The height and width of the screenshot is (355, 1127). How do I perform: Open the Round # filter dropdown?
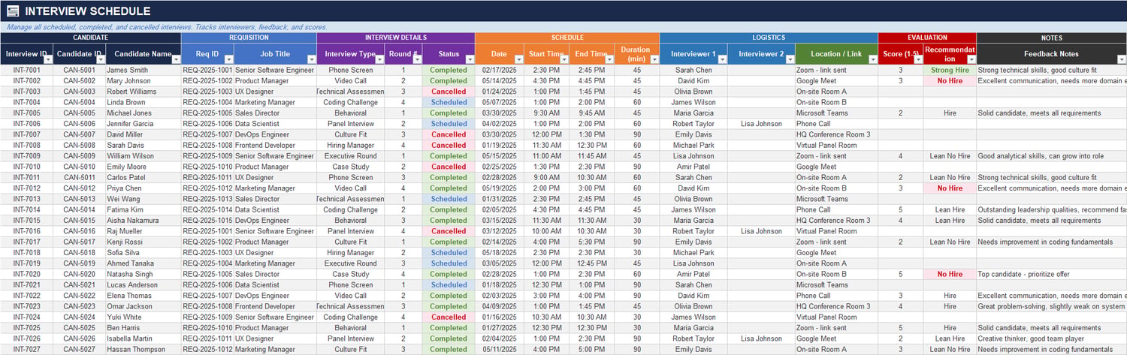(x=416, y=59)
